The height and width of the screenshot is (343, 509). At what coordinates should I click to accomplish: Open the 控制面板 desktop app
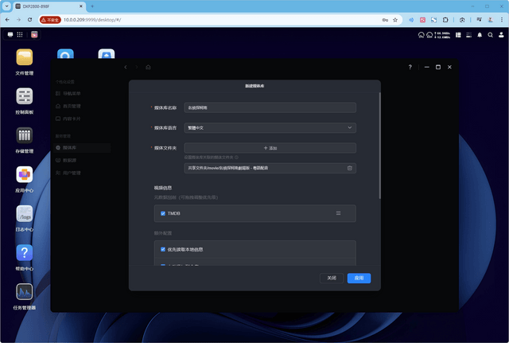25,96
